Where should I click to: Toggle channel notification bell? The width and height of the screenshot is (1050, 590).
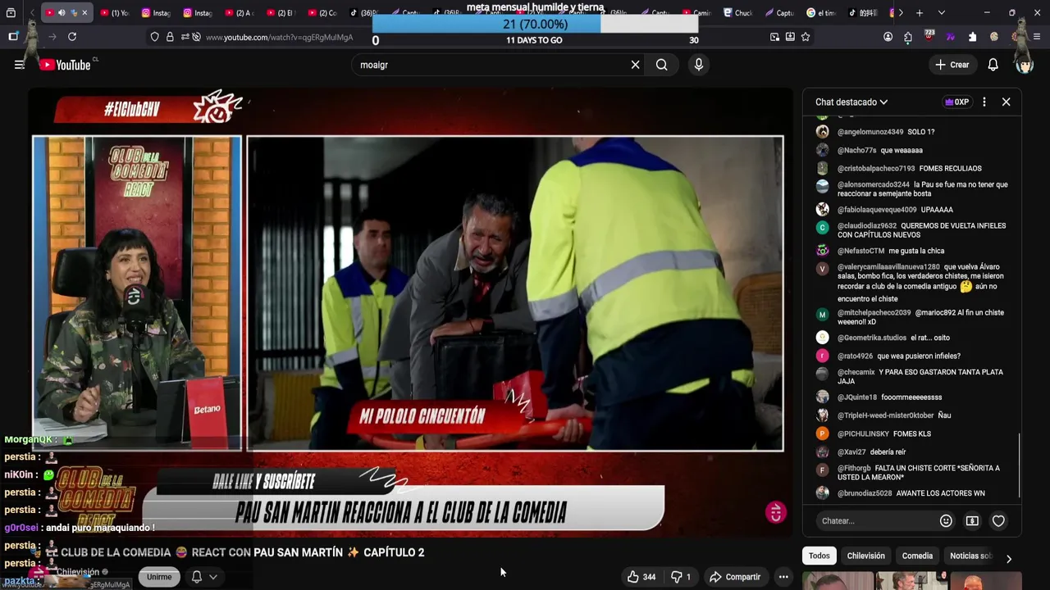tap(197, 577)
